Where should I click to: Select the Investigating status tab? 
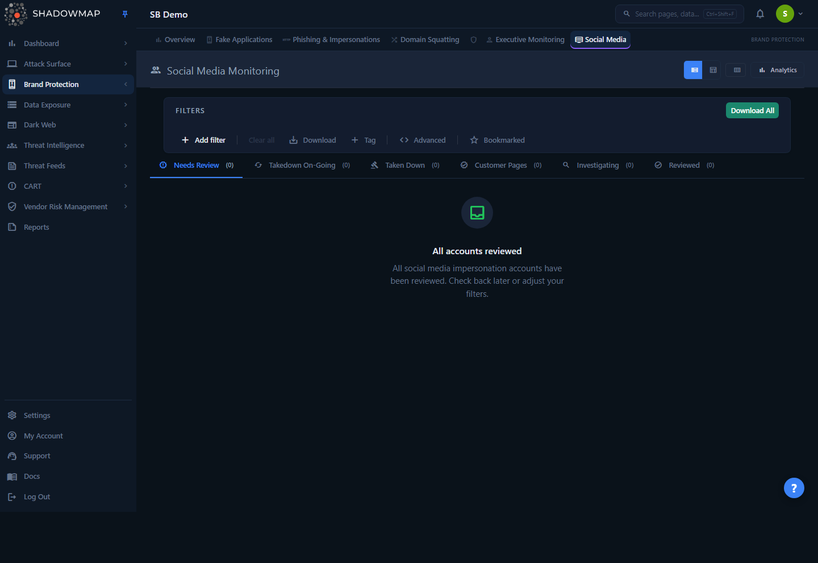coord(598,165)
